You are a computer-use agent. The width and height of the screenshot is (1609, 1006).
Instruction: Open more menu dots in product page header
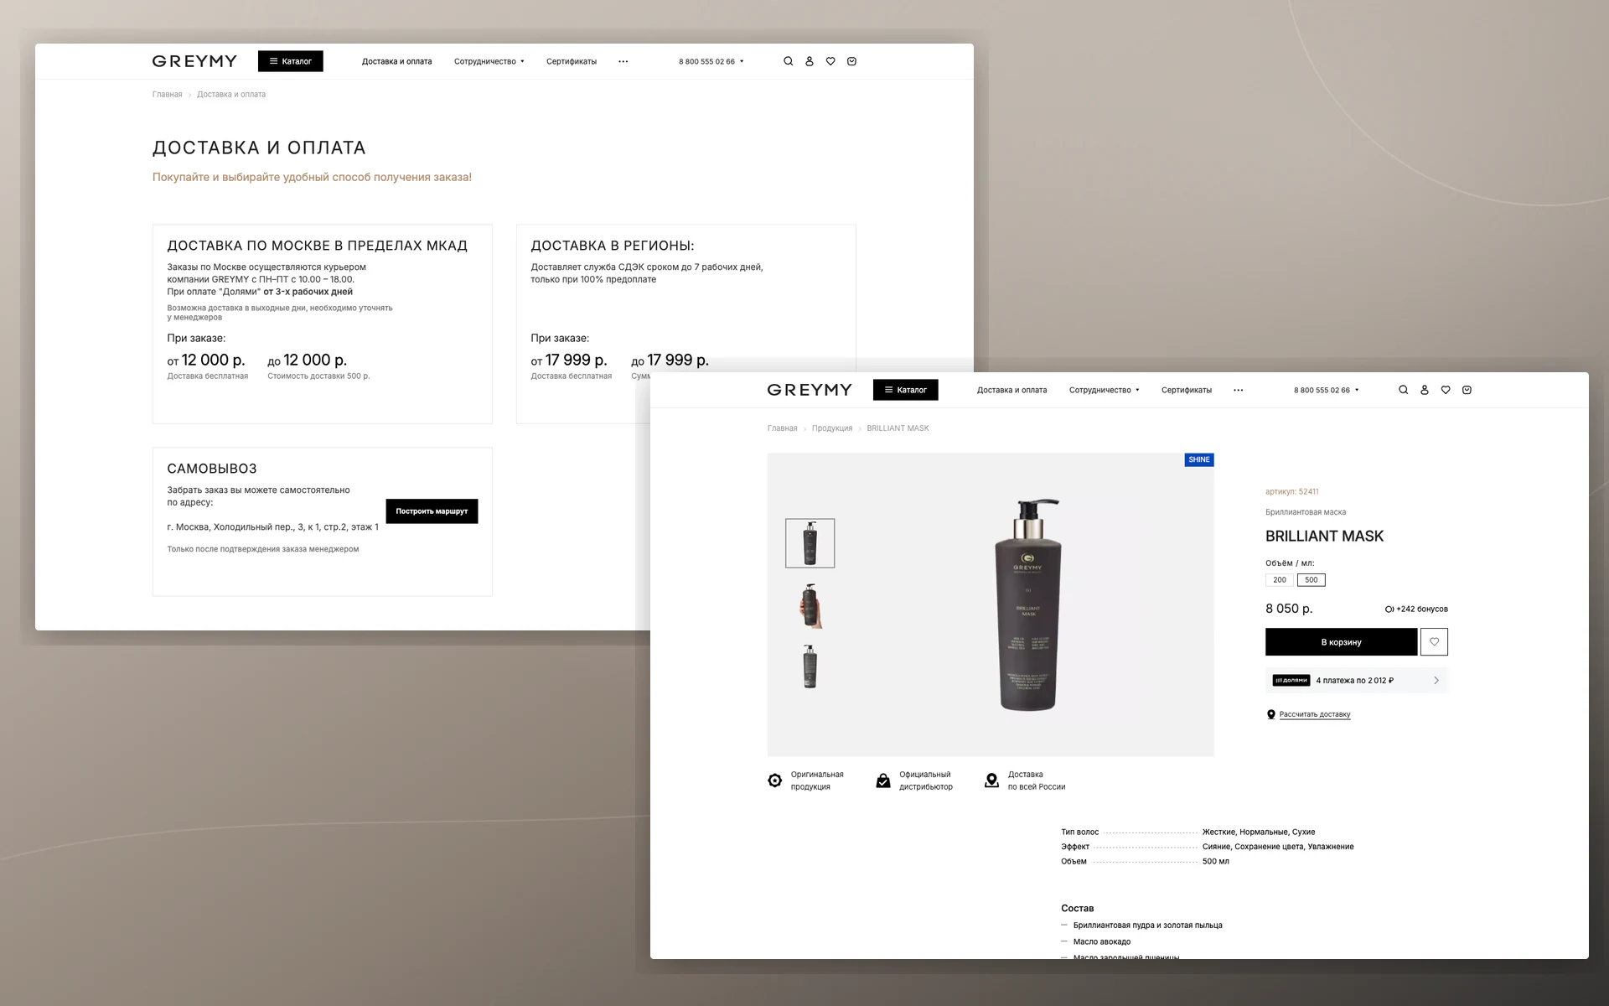click(x=1239, y=390)
